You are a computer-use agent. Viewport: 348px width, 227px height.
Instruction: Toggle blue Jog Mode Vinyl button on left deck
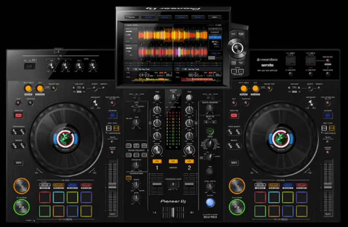(113, 115)
